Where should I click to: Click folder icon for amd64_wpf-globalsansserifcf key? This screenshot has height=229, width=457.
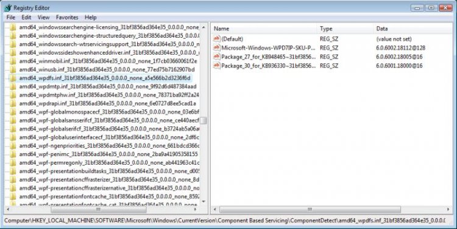click(13, 120)
